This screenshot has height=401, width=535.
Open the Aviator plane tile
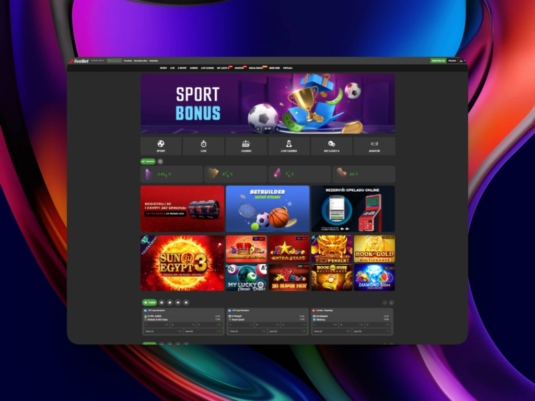[374, 146]
